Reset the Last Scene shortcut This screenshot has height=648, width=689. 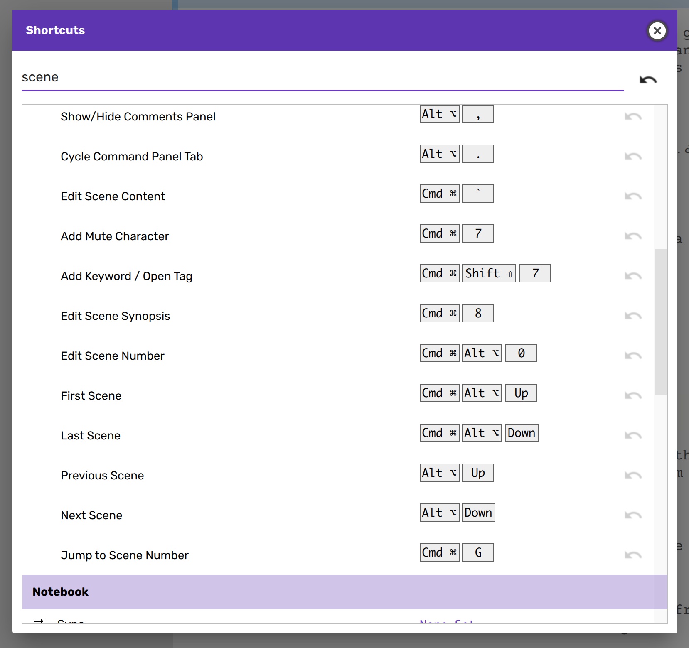(x=633, y=436)
